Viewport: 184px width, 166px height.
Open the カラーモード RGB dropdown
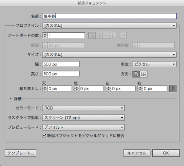83,108
